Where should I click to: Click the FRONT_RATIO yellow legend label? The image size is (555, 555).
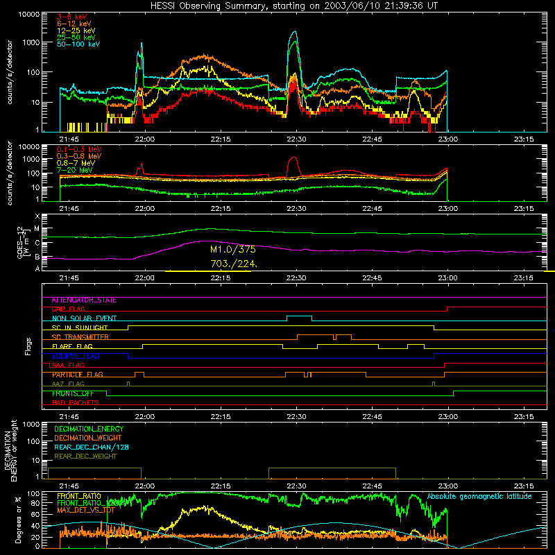tap(79, 496)
